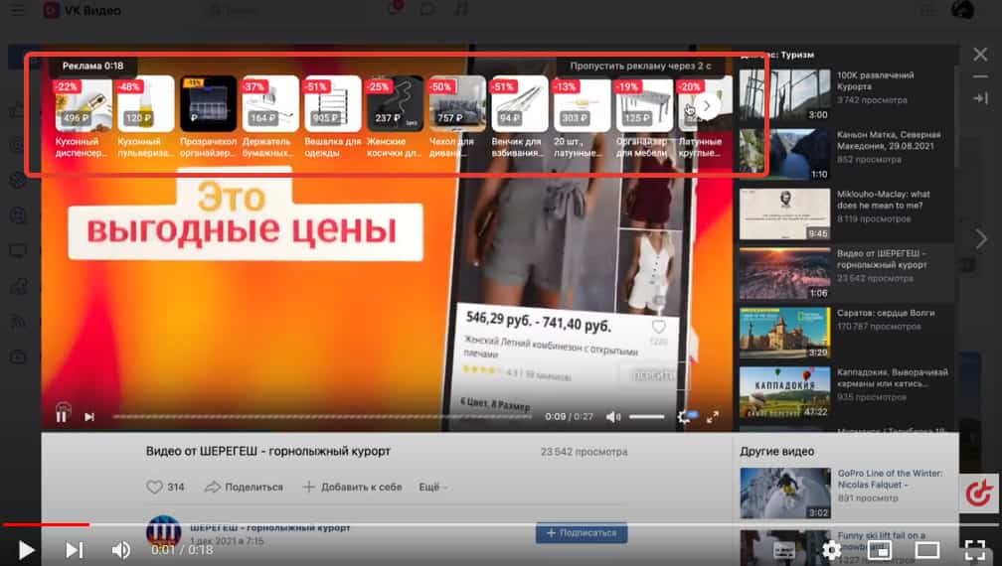Viewport: 1002px width, 566px height.
Task: Skip to next video in YouTube player
Action: (x=75, y=549)
